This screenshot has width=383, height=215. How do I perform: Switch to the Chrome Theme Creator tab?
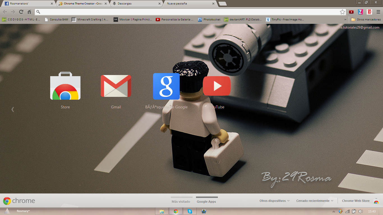point(82,4)
